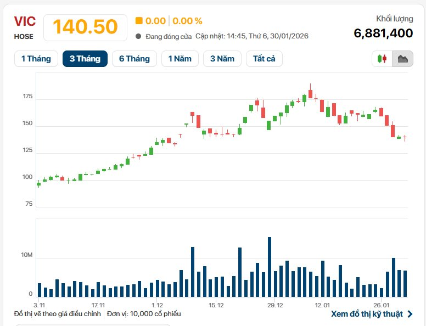426x326 pixels.
Task: Show all data with Tất cả
Action: point(264,59)
